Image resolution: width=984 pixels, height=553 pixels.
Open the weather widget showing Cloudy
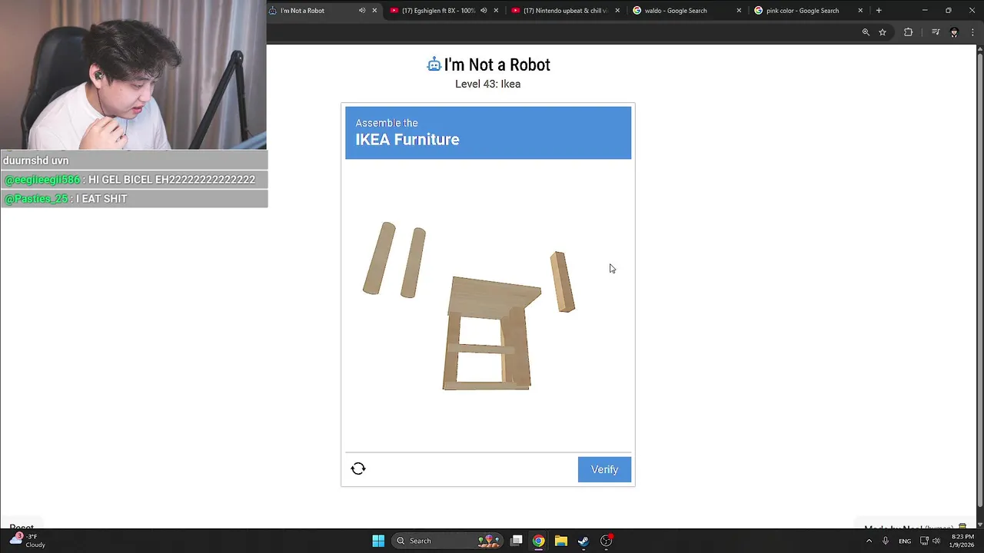coord(28,540)
